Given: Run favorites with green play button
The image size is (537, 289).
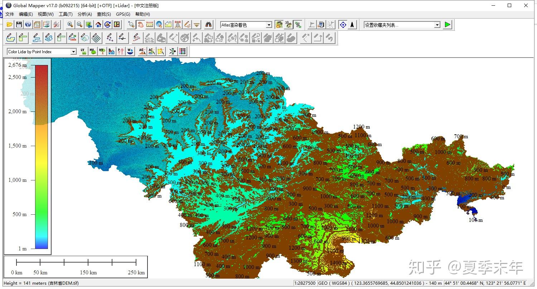Looking at the screenshot, I should click(x=447, y=25).
